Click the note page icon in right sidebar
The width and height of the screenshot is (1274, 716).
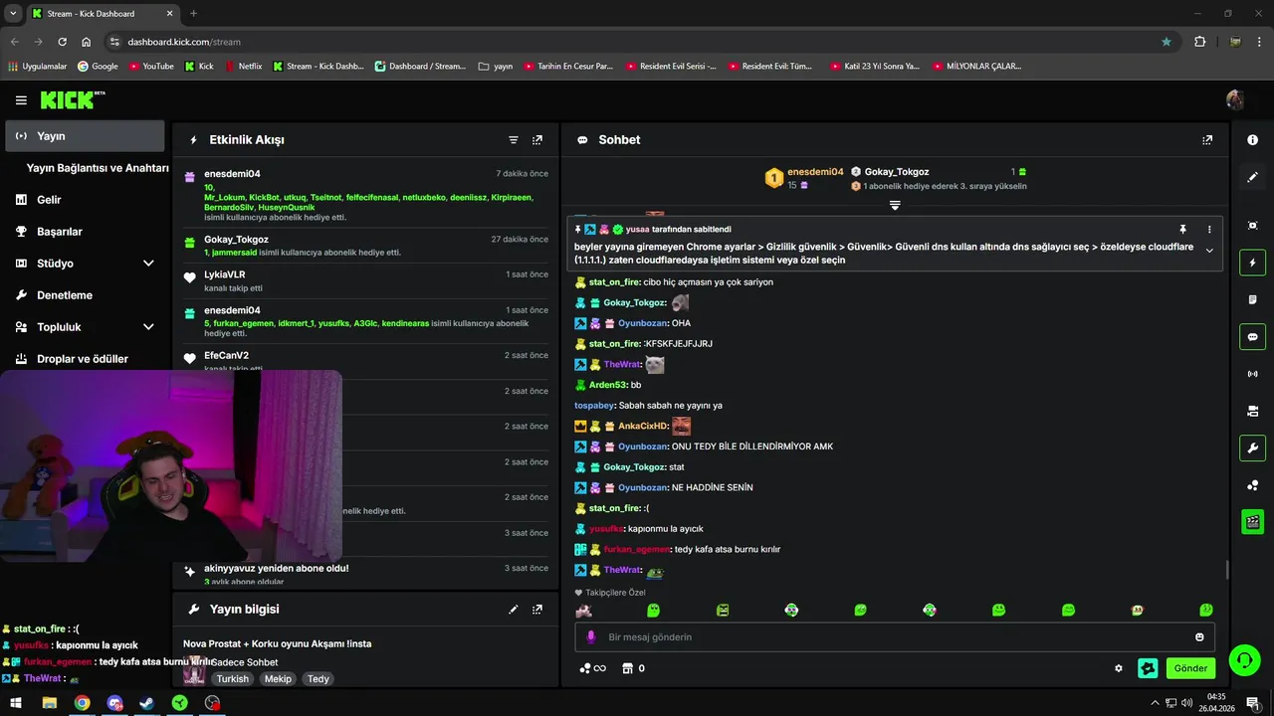click(x=1252, y=299)
